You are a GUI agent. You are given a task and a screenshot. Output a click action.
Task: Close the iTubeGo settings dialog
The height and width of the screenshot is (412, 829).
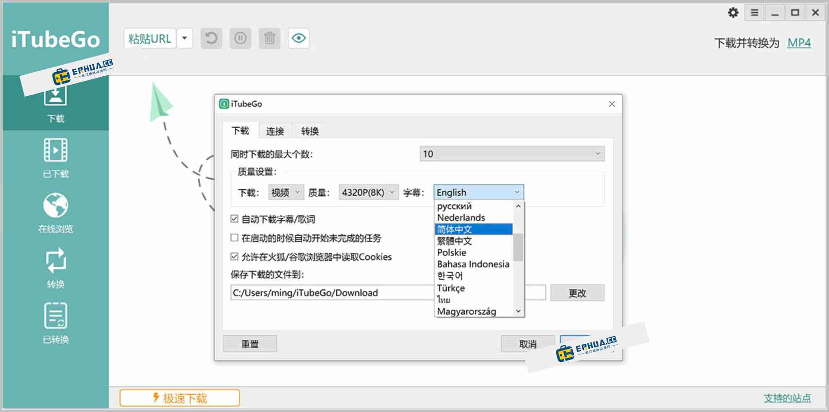(612, 104)
